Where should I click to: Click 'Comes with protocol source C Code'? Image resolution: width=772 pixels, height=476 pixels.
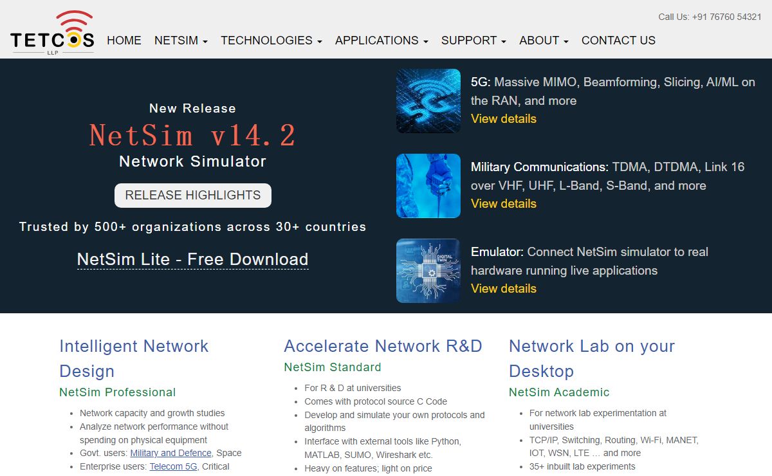click(x=376, y=401)
